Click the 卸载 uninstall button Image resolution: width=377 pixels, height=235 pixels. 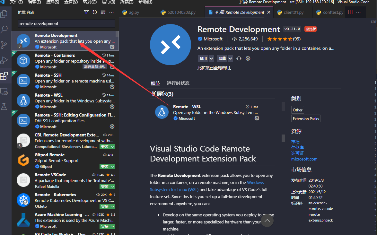222,58
